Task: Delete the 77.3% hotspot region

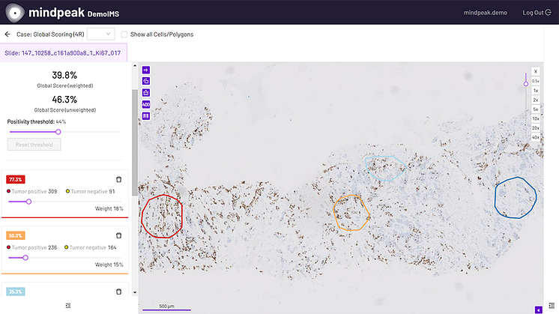Action: [x=118, y=179]
